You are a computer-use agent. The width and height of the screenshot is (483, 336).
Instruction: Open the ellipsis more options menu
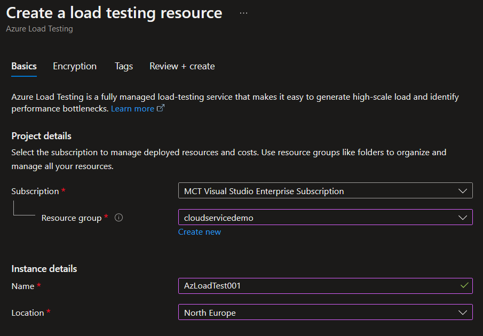click(243, 13)
